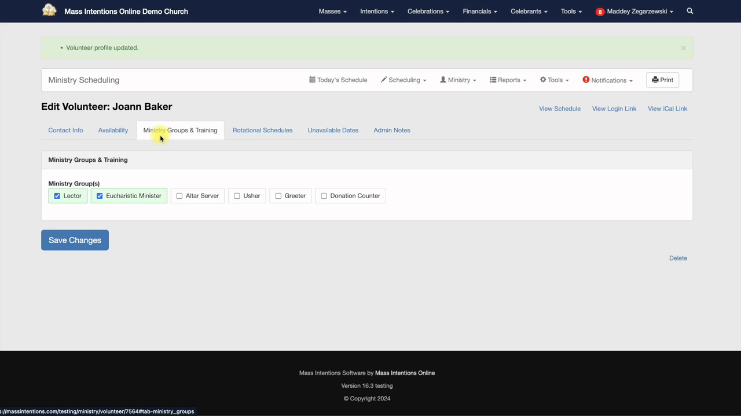Image resolution: width=741 pixels, height=416 pixels.
Task: Click the red alert icon beside Notifications
Action: [586, 80]
